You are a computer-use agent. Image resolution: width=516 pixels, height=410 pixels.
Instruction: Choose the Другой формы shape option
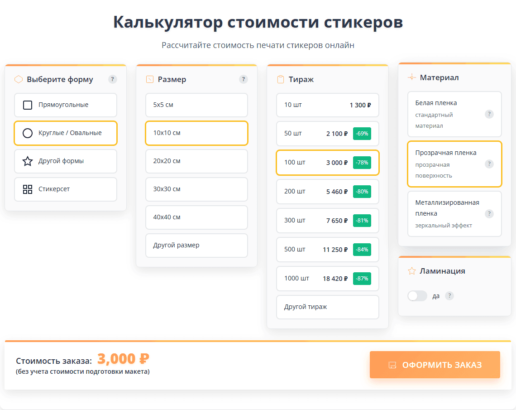coord(66,161)
